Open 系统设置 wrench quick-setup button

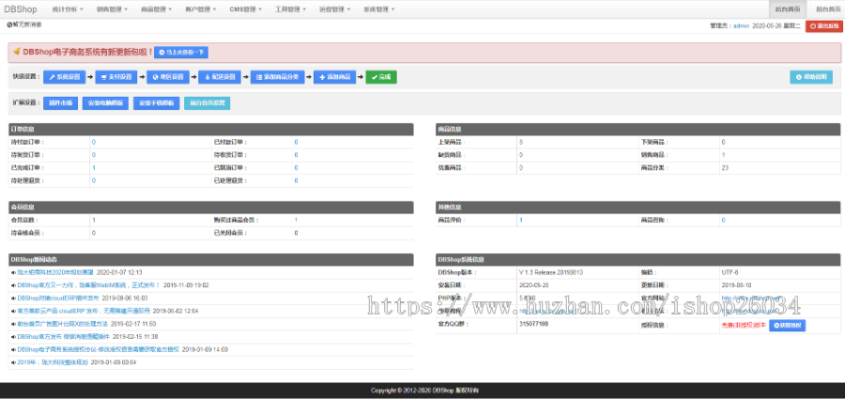pyautogui.click(x=65, y=77)
